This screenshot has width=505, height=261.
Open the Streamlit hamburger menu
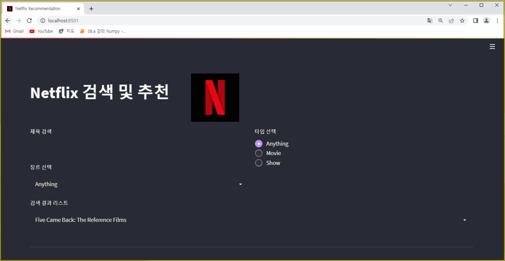[x=492, y=46]
